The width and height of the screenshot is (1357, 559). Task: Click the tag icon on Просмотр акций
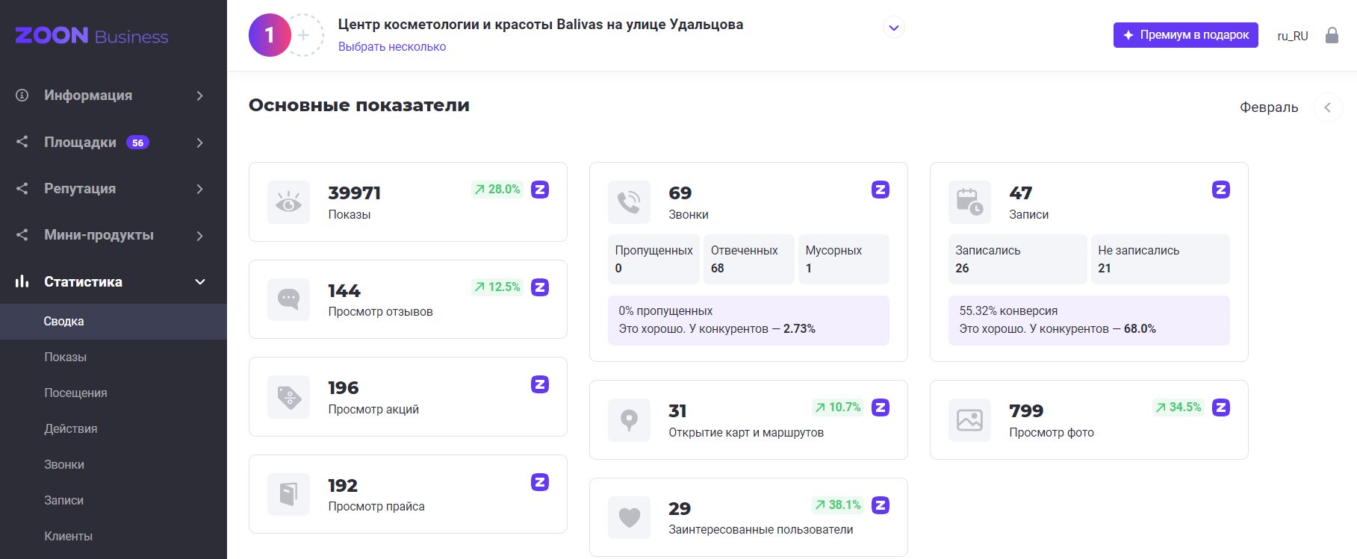pos(288,397)
